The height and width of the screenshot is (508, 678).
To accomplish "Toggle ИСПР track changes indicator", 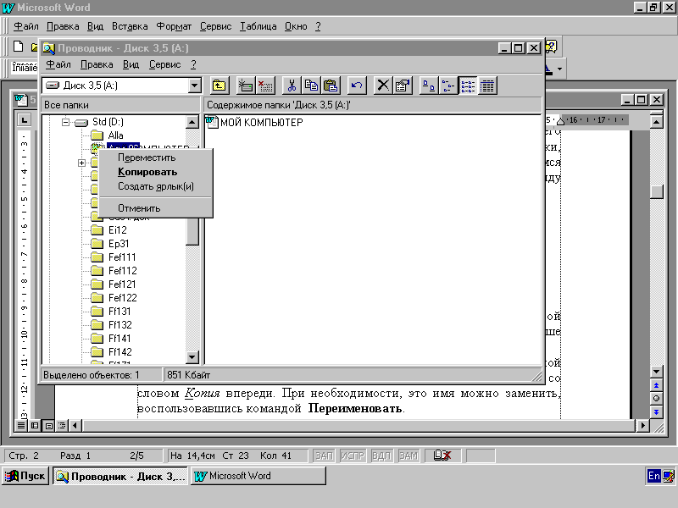I will click(353, 456).
